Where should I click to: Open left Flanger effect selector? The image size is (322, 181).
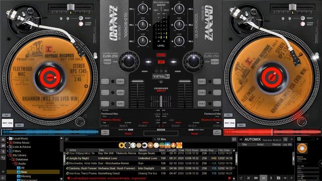click(x=128, y=134)
